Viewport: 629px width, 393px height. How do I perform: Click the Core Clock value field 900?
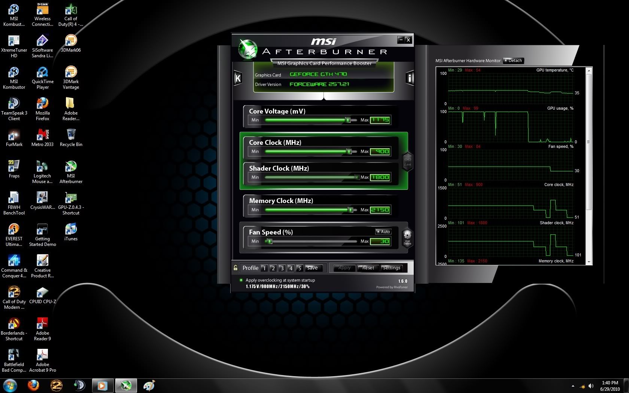(380, 151)
